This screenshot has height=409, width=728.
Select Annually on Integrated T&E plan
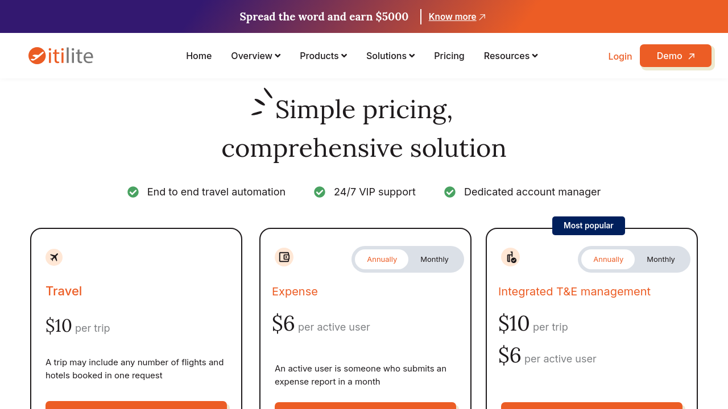coord(608,259)
